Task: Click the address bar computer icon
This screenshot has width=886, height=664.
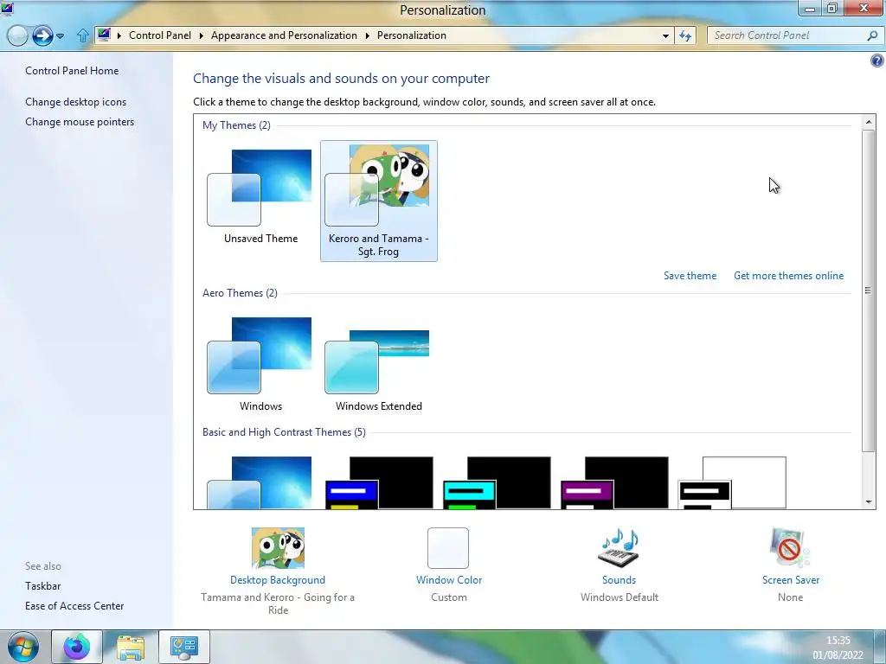Action: (104, 35)
